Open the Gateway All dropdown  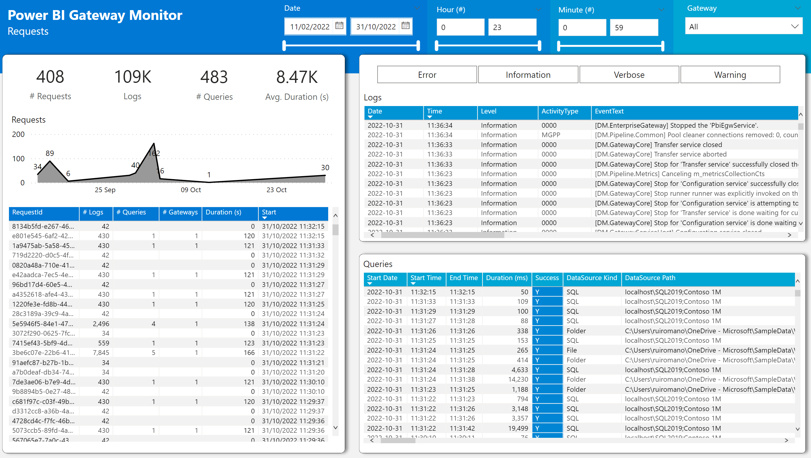pyautogui.click(x=743, y=26)
